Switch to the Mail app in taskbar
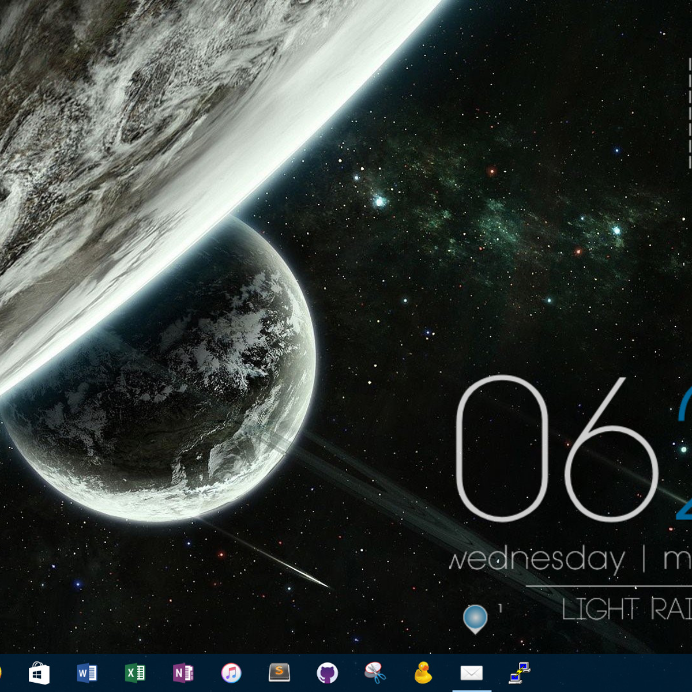 tap(471, 673)
